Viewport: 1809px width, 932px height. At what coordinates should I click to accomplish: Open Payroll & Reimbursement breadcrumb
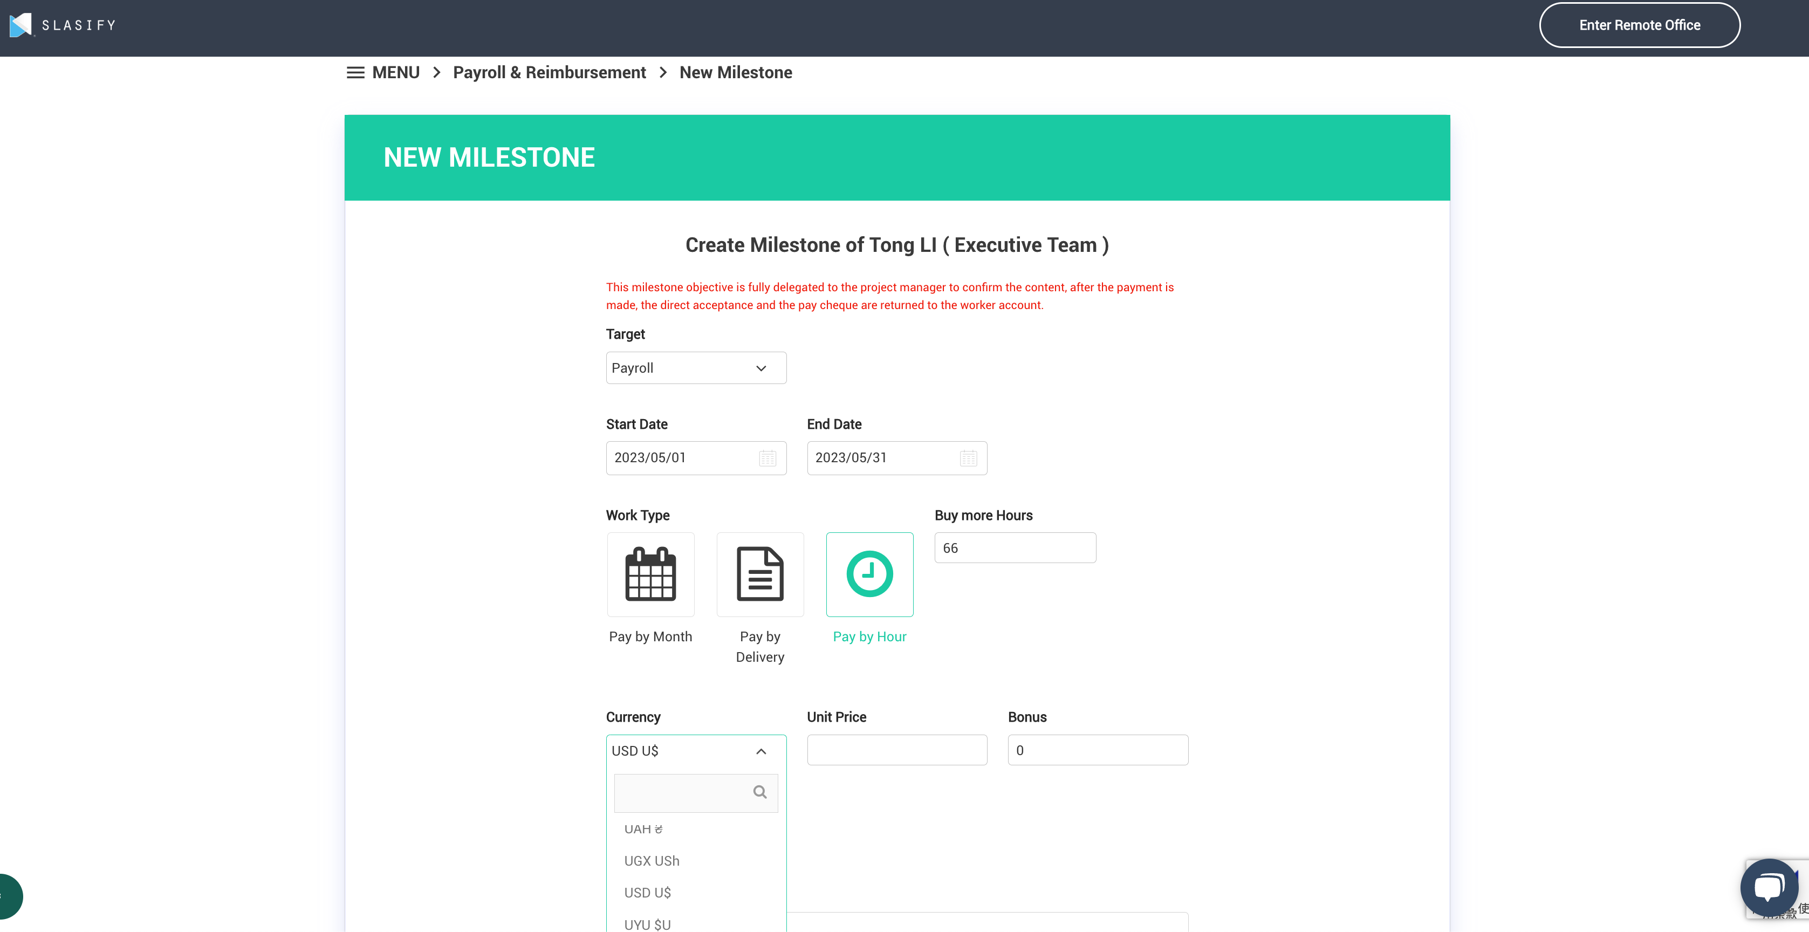pos(549,72)
